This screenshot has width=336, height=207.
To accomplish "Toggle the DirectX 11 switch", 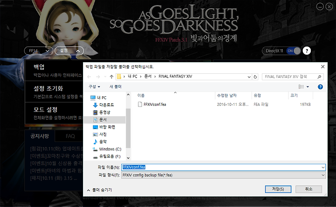I will click(294, 51).
